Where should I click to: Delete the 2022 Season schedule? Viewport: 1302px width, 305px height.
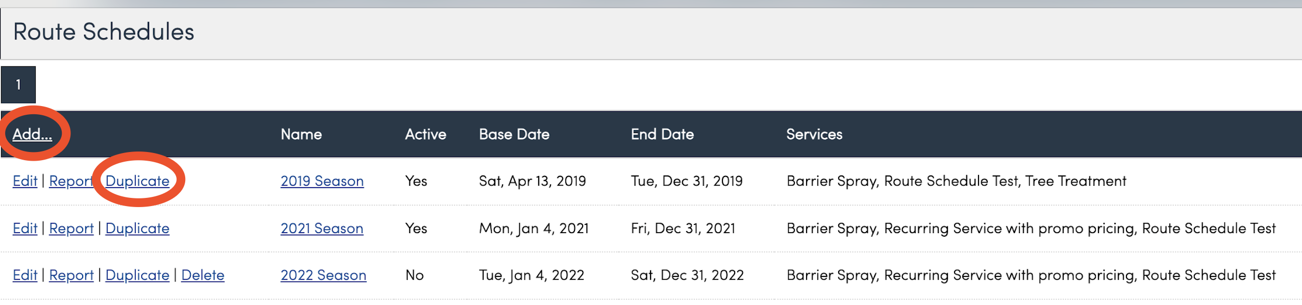click(x=203, y=275)
